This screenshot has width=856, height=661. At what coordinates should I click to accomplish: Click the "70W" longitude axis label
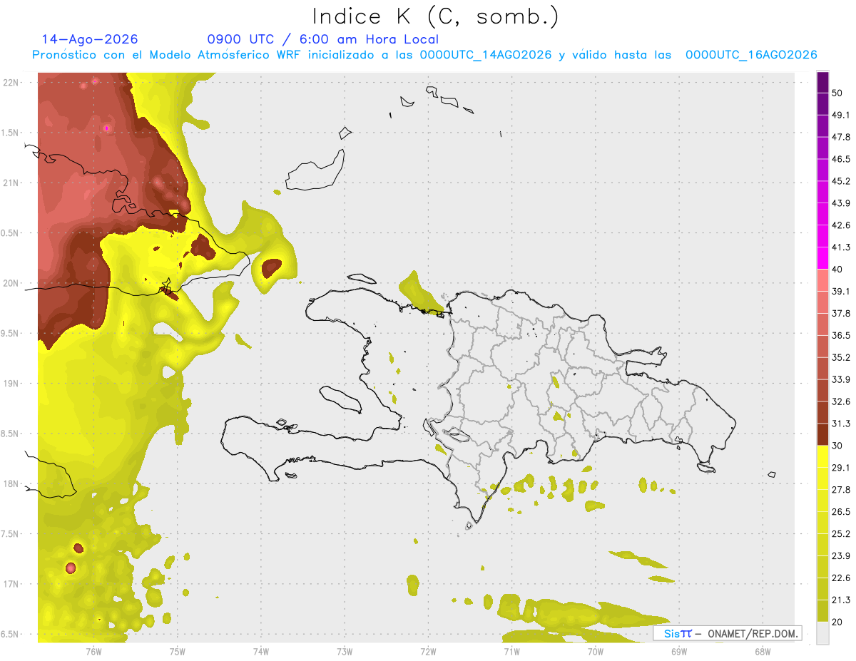[x=596, y=651]
